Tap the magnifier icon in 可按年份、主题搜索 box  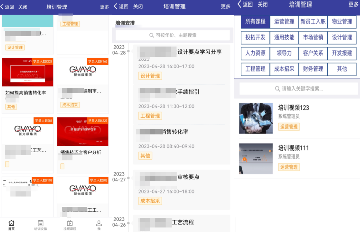152,35
